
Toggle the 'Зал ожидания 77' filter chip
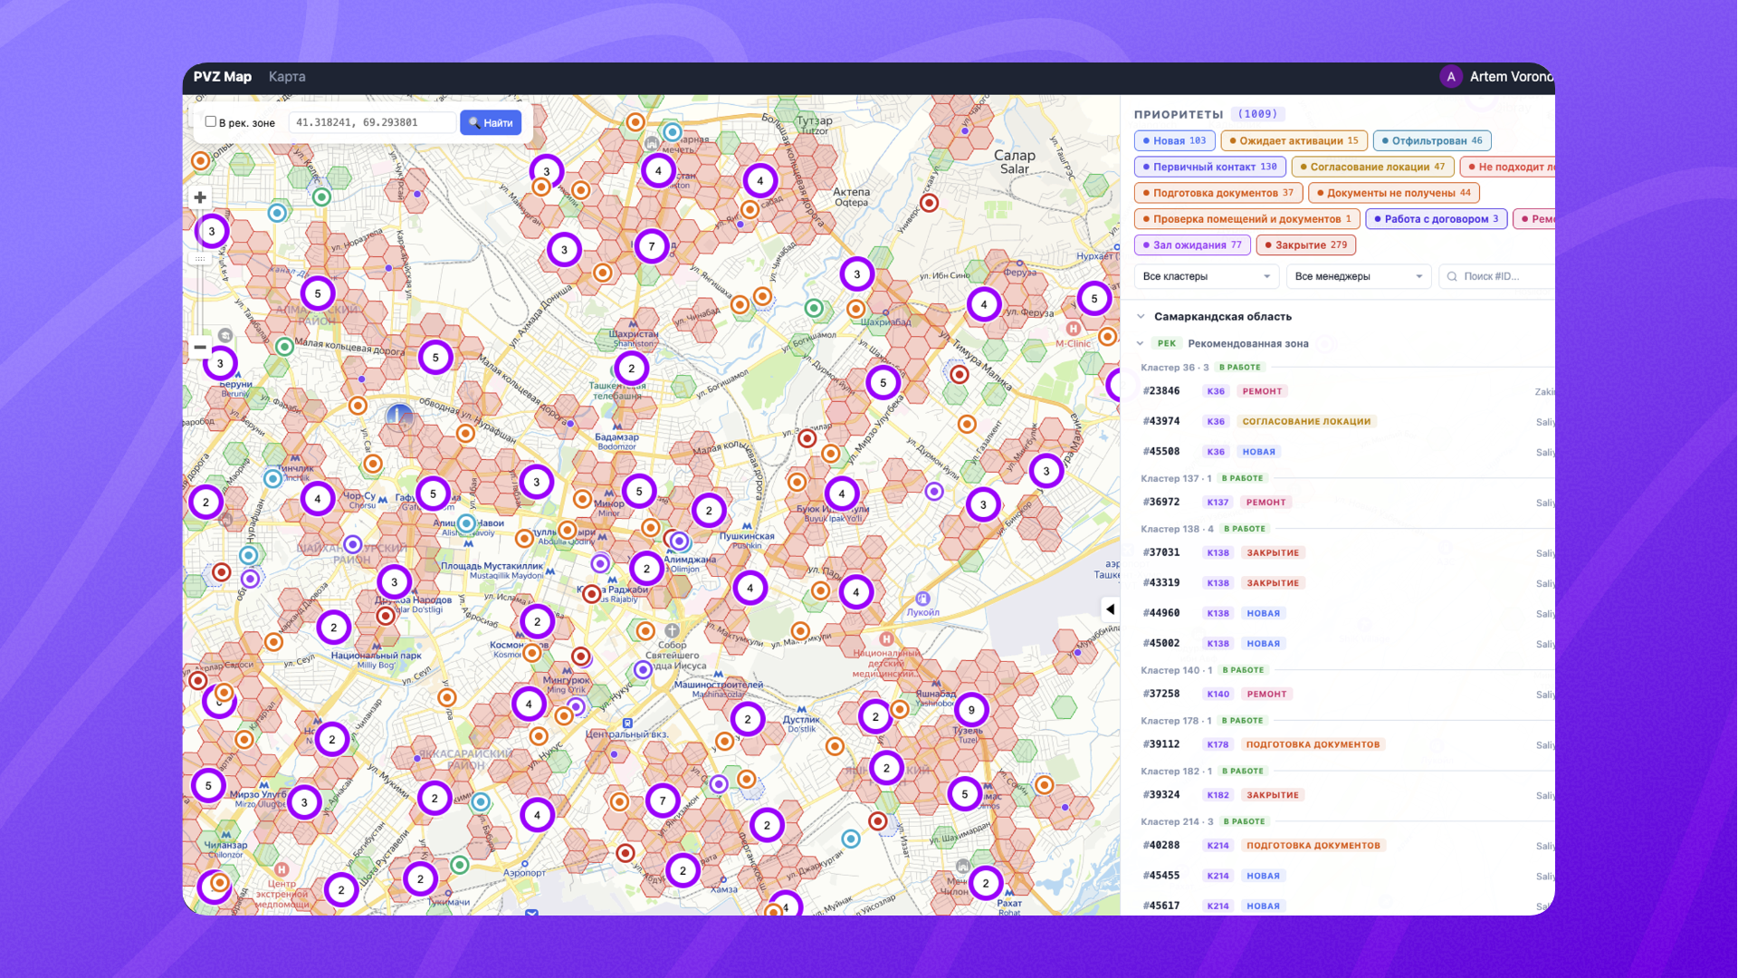pyautogui.click(x=1192, y=244)
